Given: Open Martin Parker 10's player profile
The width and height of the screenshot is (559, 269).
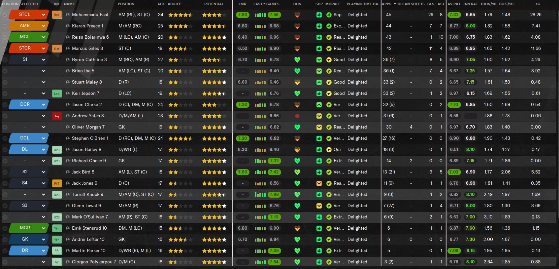Looking at the screenshot, I should [x=89, y=251].
